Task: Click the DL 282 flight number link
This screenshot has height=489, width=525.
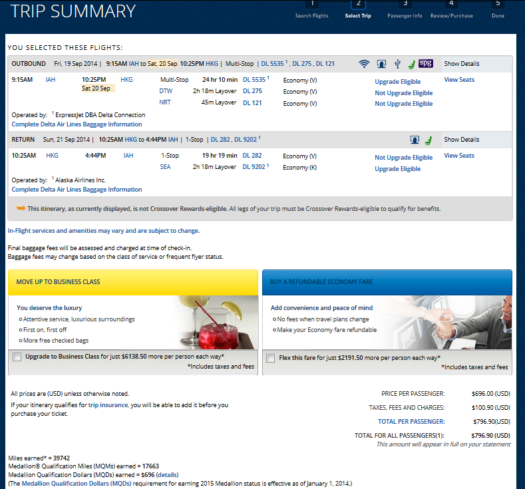Action: coord(253,156)
